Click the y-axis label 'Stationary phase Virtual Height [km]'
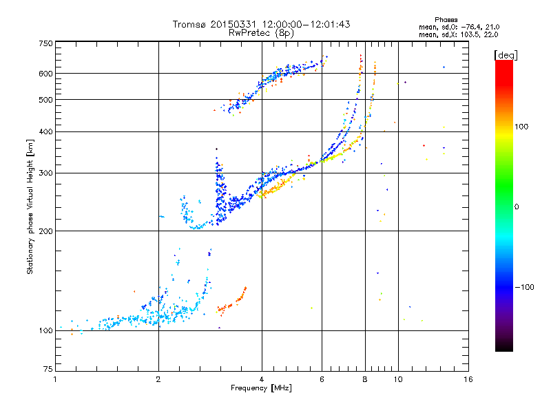The width and height of the screenshot is (551, 413). tap(30, 206)
